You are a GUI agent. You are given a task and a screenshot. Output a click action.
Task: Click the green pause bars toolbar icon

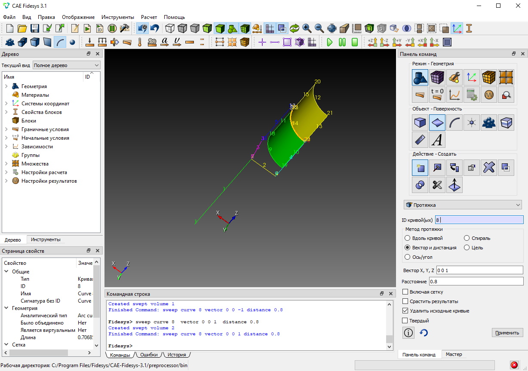342,42
